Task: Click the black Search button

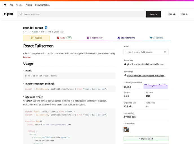Action: [153, 14]
